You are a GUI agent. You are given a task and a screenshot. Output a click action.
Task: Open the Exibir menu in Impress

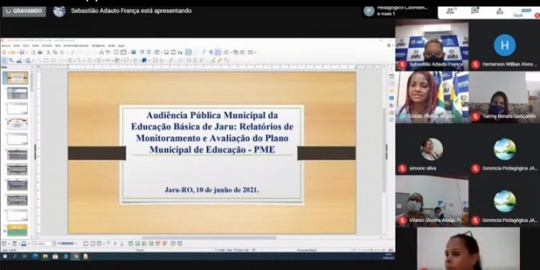coord(26,45)
